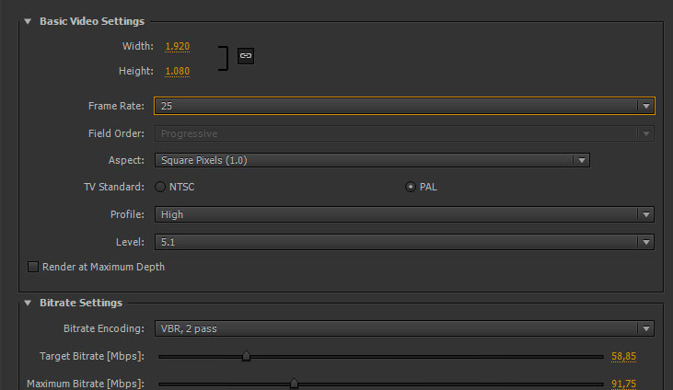This screenshot has height=390, width=673.
Task: Enable Render at Maximum Depth checkbox
Action: click(33, 267)
